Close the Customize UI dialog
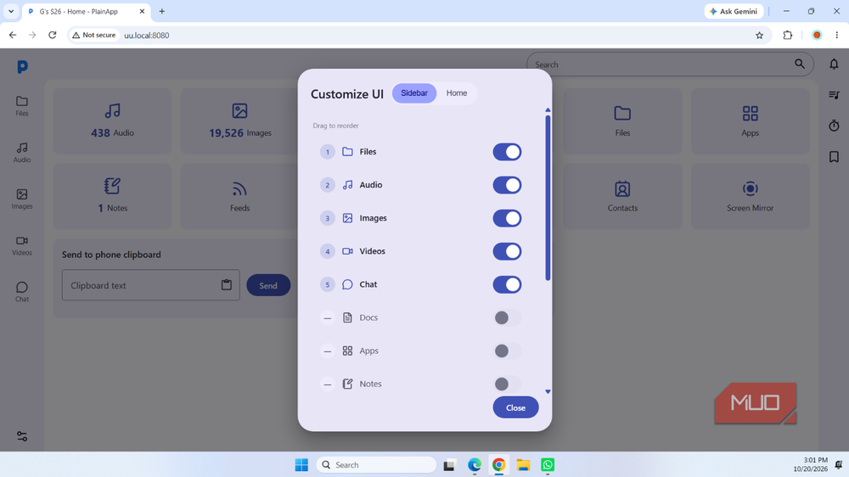 pos(515,407)
